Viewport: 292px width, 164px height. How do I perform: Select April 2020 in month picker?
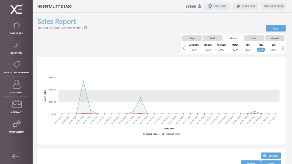coord(248,47)
